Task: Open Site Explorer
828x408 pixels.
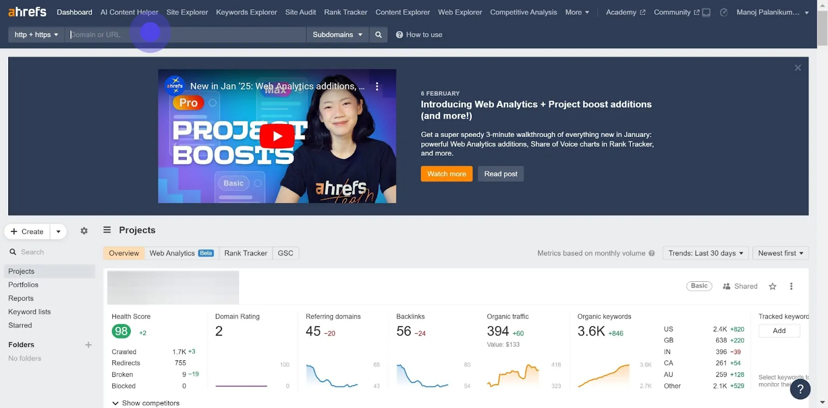Action: click(x=187, y=12)
